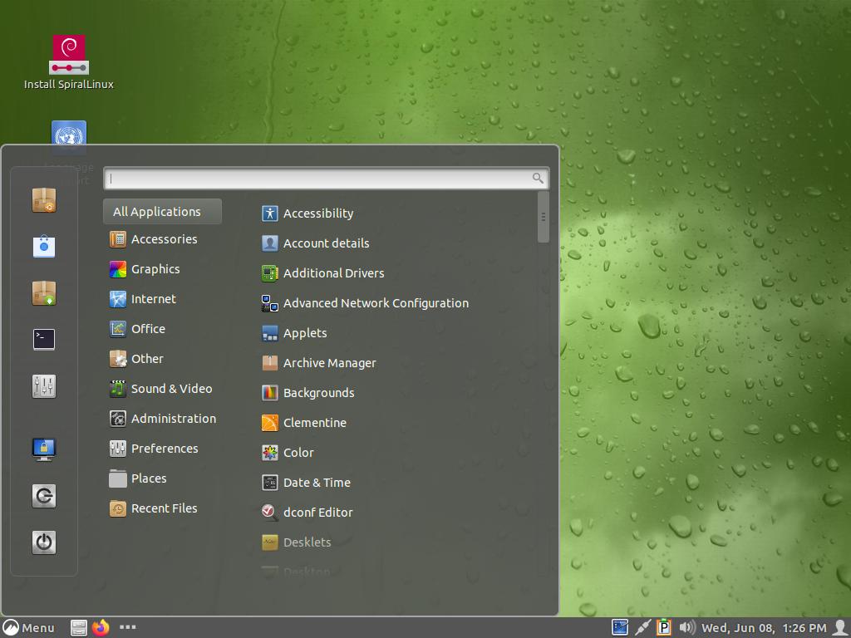The width and height of the screenshot is (851, 638).
Task: Log out using the circular arrow icon
Action: tap(44, 496)
